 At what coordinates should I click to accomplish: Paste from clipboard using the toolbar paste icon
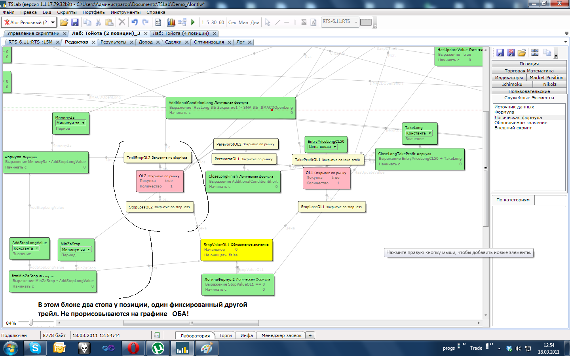tap(109, 22)
